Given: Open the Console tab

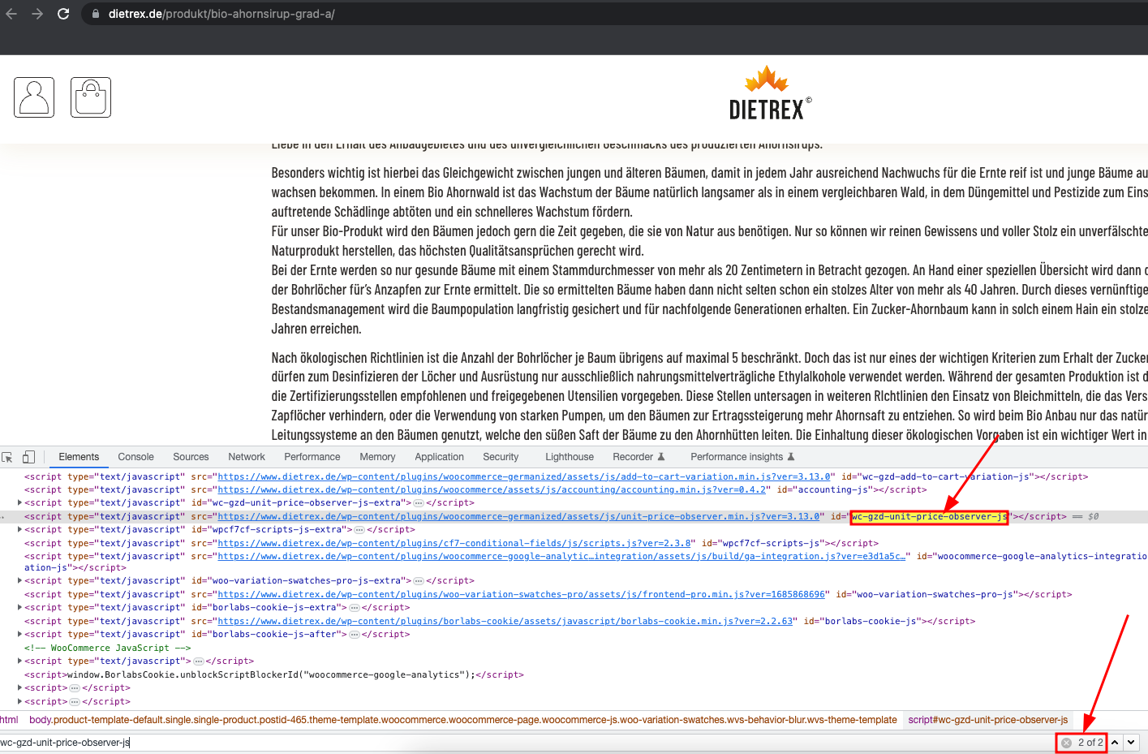Looking at the screenshot, I should (x=135, y=457).
